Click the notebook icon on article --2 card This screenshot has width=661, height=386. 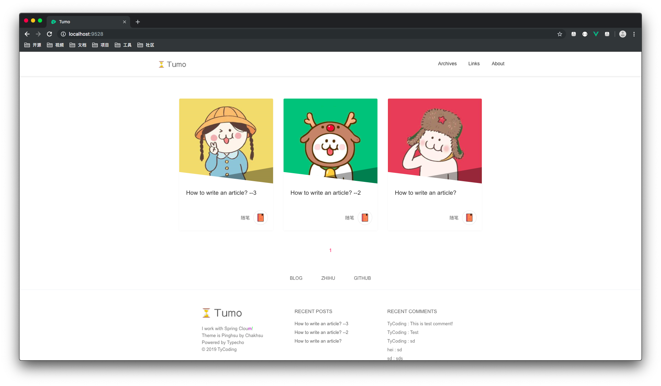click(365, 218)
